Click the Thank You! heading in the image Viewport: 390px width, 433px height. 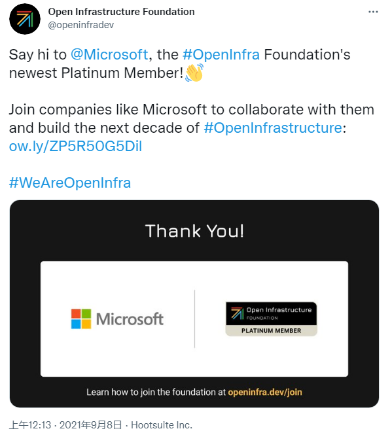(x=194, y=231)
